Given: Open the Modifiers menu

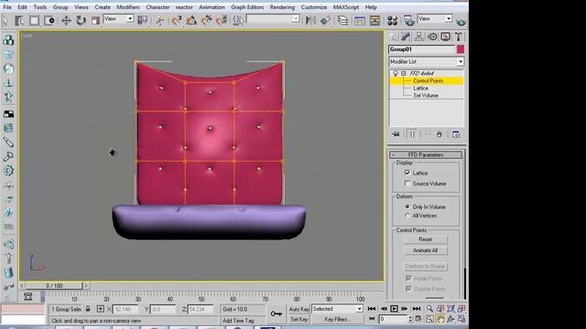Looking at the screenshot, I should (x=128, y=7).
